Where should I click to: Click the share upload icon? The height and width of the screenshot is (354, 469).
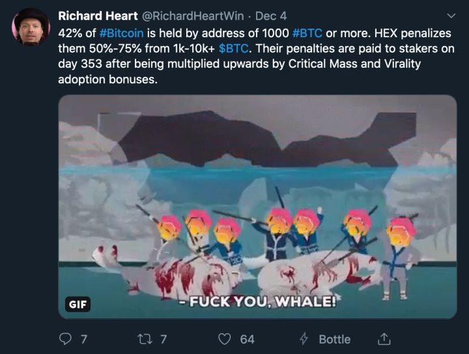pos(384,339)
